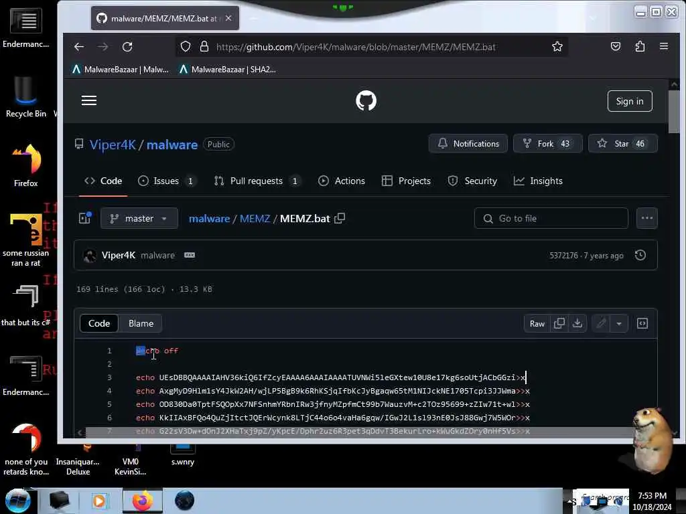Select the s.wnry desktop file
Viewport: 686px width, 514px height.
[x=183, y=454]
